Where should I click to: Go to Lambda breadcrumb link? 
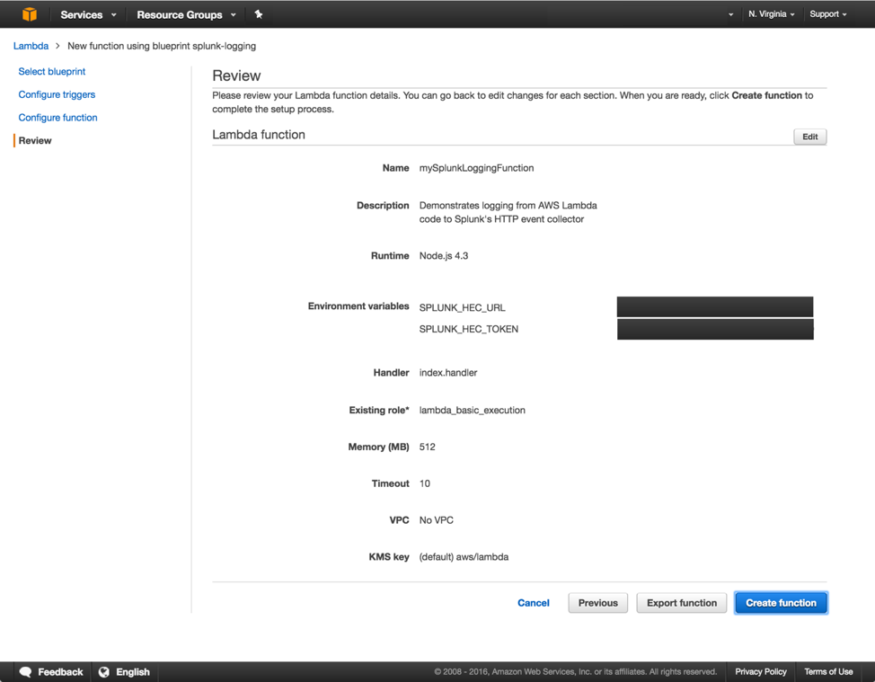(x=31, y=46)
